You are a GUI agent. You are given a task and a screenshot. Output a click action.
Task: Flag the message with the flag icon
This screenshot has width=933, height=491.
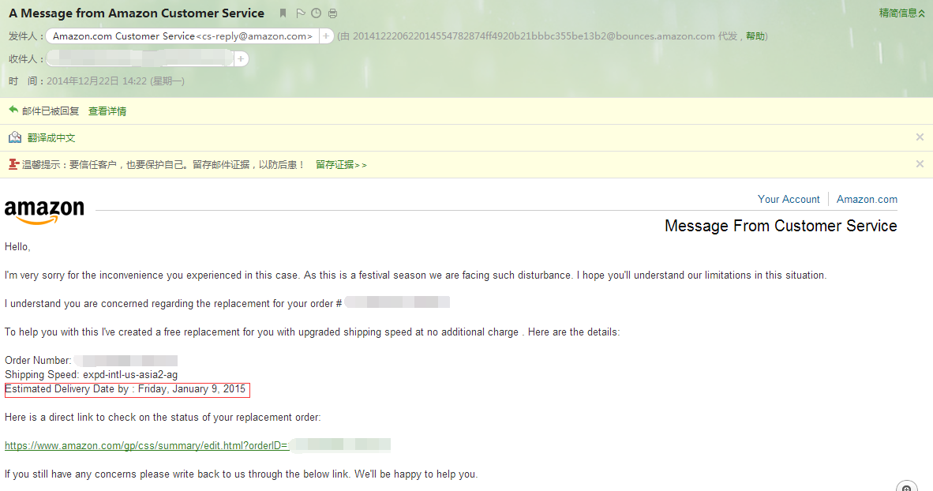301,13
